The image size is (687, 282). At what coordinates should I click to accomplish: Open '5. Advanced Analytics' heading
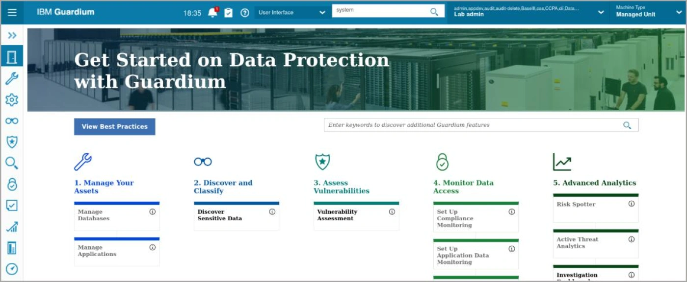(595, 183)
